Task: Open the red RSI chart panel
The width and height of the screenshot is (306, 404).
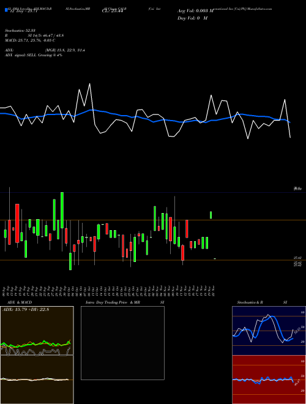Action: [269, 380]
